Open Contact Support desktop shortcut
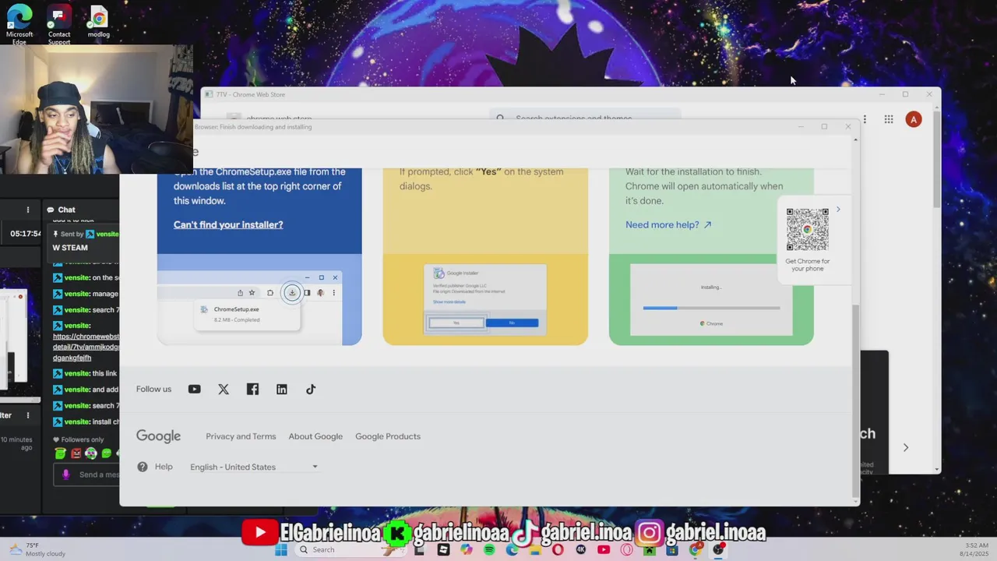 [59, 23]
